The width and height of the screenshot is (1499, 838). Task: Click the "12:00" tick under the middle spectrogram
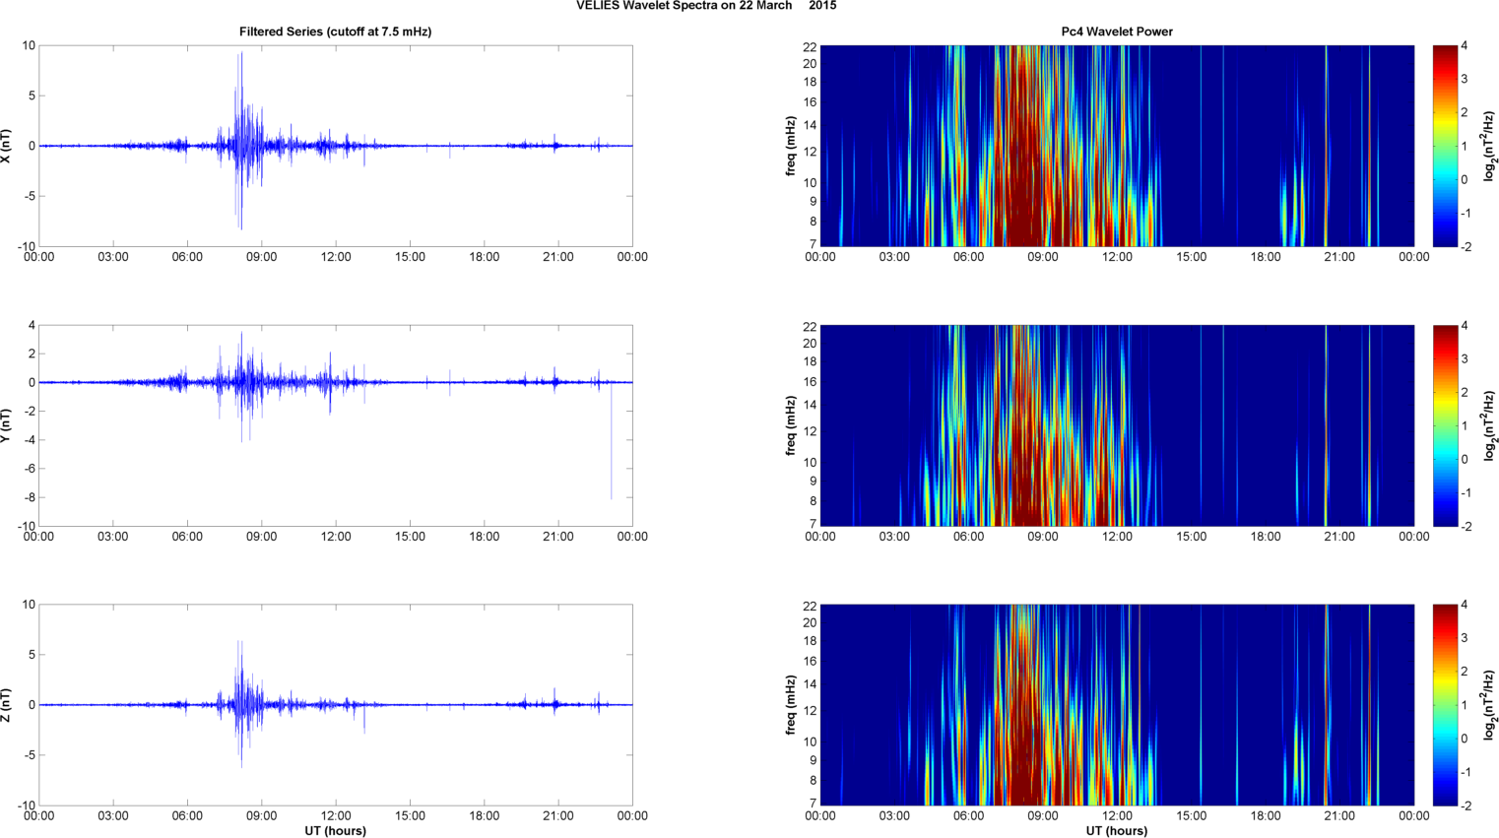click(x=1117, y=537)
